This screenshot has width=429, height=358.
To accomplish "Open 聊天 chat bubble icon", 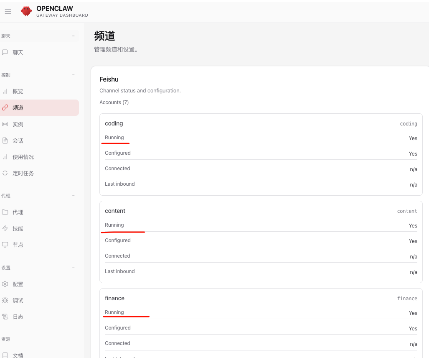I will tap(5, 52).
